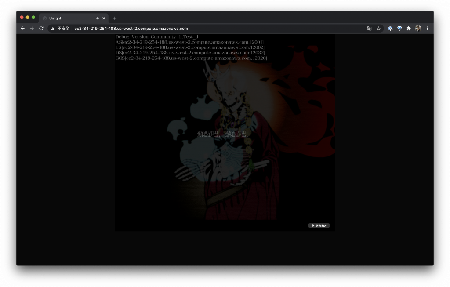The height and width of the screenshot is (287, 450).
Task: Open the Extensions puzzle menu
Action: [x=409, y=29]
